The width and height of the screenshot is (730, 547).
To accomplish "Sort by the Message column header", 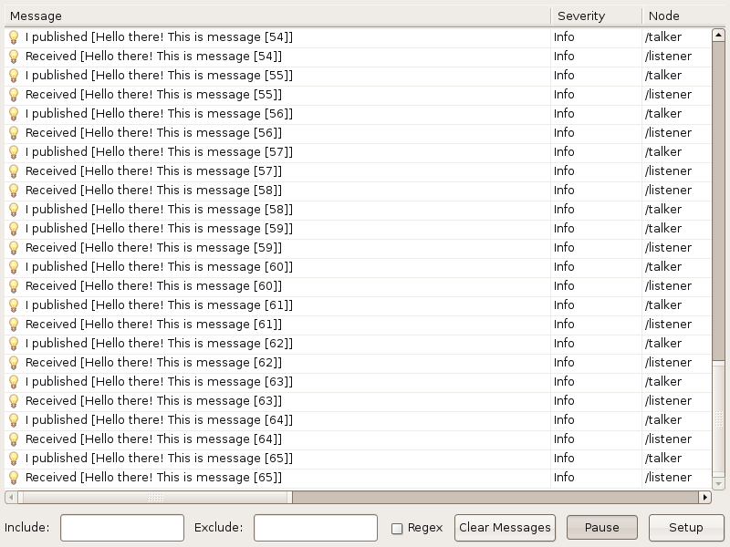I will [274, 15].
